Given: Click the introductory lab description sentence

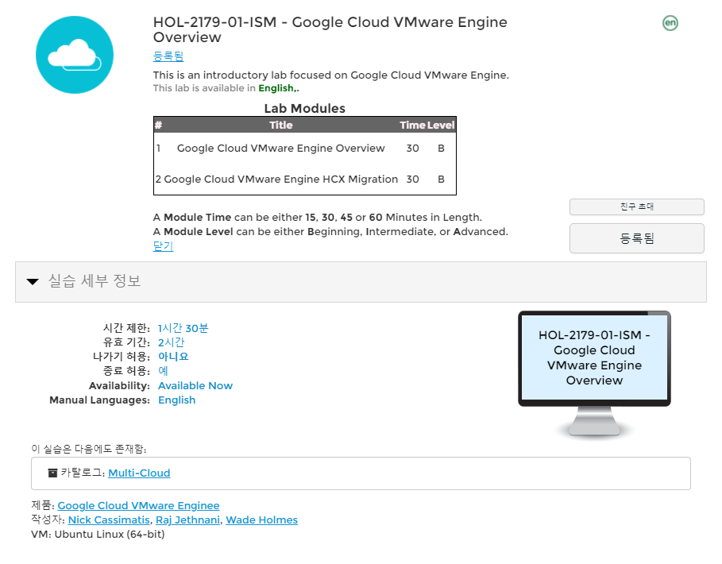Looking at the screenshot, I should click(x=331, y=75).
